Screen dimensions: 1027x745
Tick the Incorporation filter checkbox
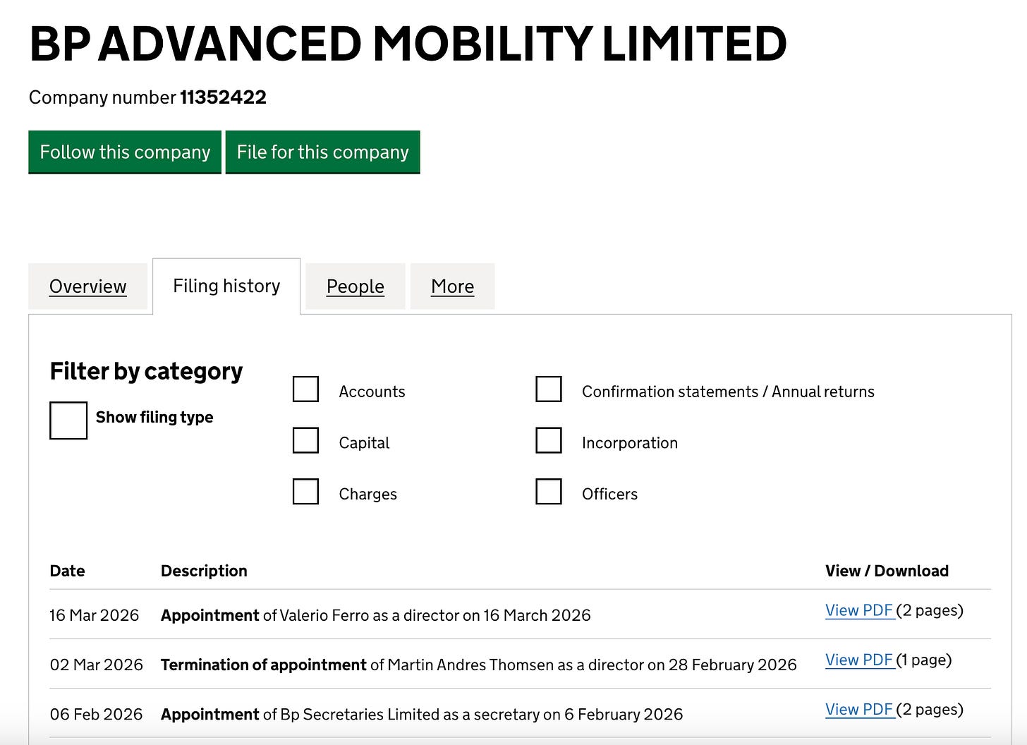click(549, 440)
